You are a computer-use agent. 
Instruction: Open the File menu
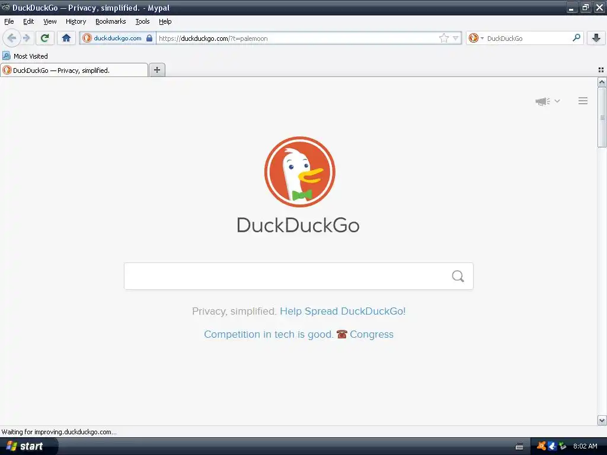coord(9,21)
